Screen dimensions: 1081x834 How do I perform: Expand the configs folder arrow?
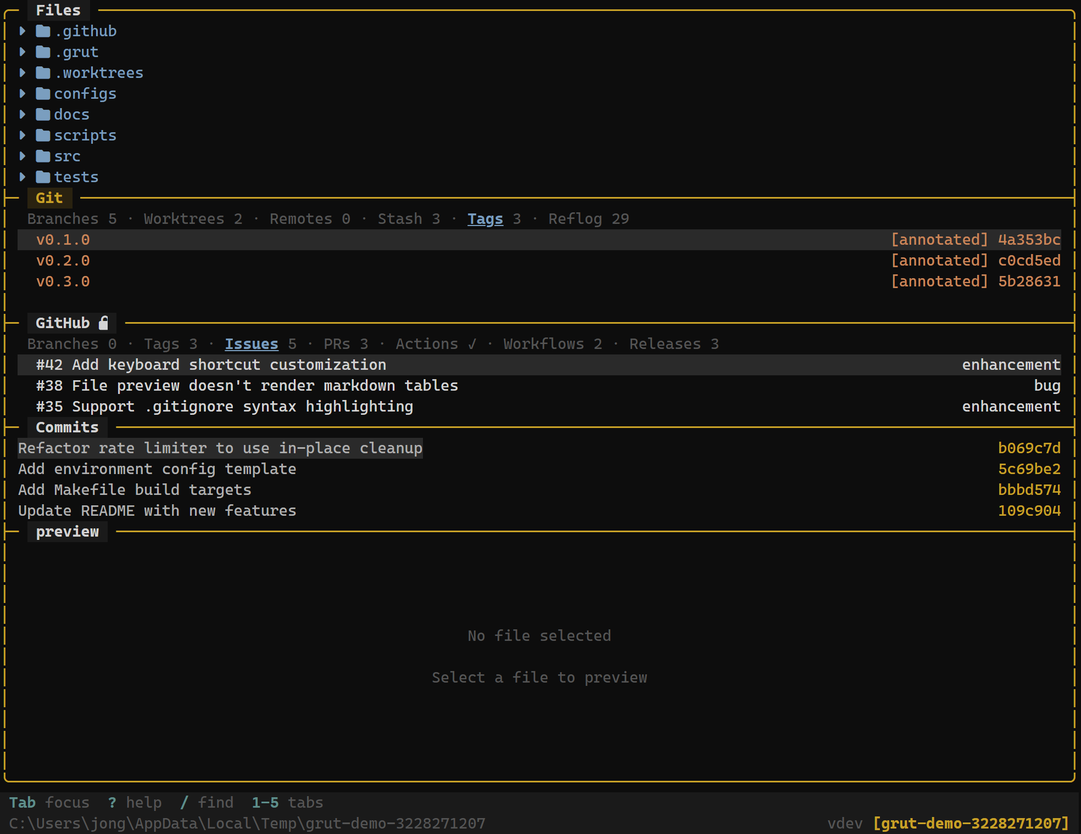point(23,94)
